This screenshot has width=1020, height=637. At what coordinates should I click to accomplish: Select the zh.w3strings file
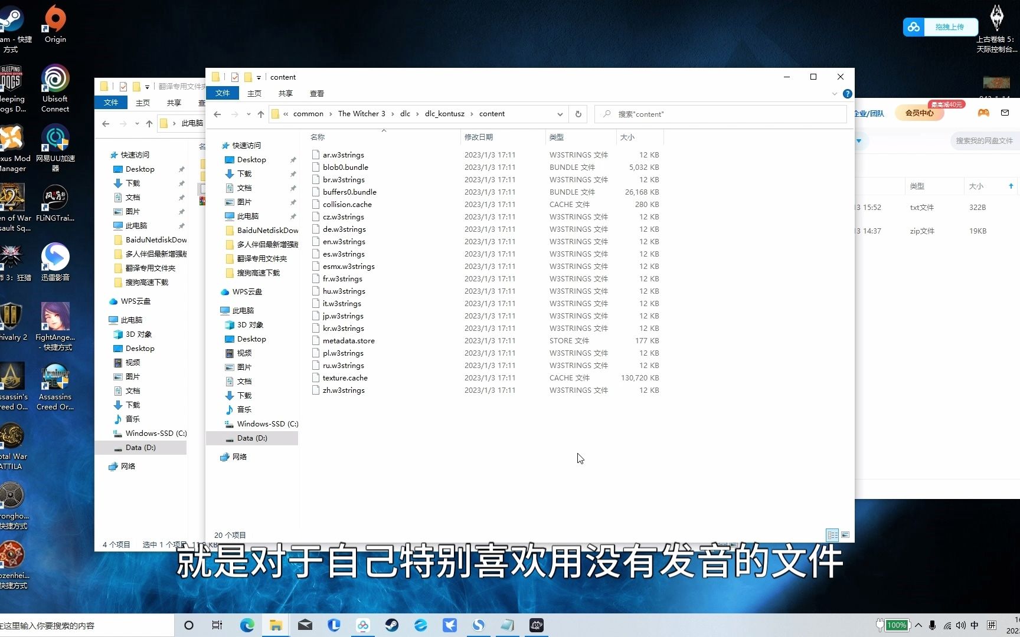(344, 390)
